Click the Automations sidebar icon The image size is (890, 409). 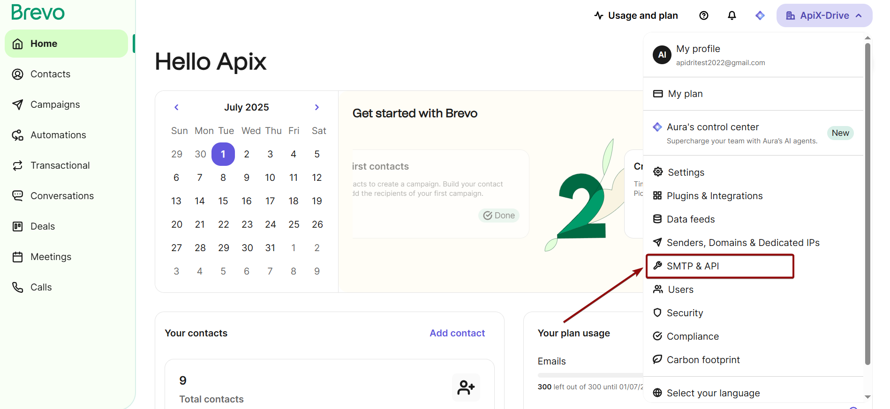[x=17, y=135]
